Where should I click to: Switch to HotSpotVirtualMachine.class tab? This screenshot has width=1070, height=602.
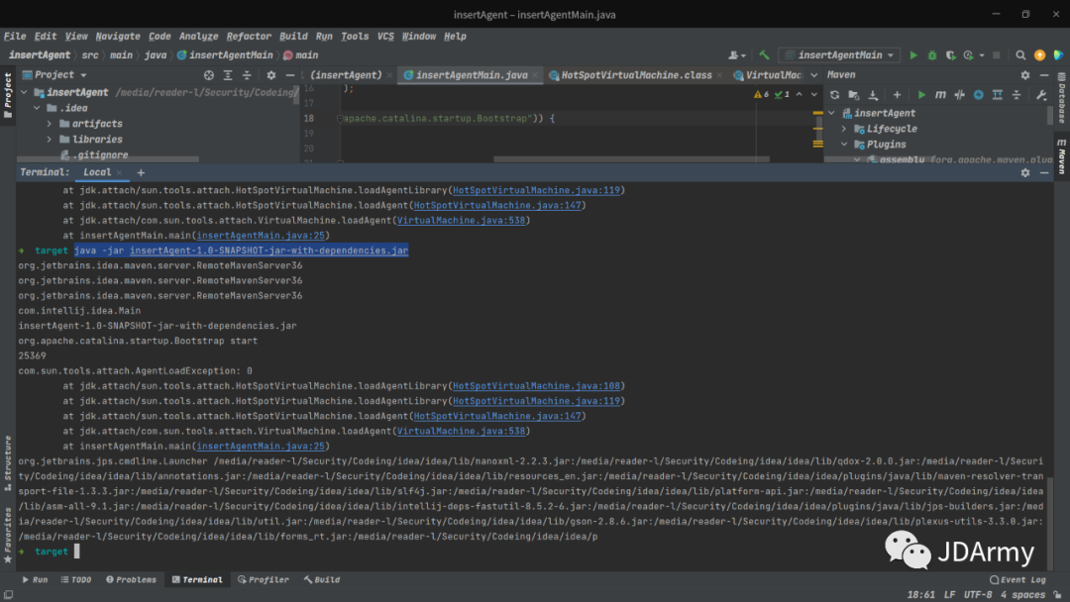[x=636, y=75]
